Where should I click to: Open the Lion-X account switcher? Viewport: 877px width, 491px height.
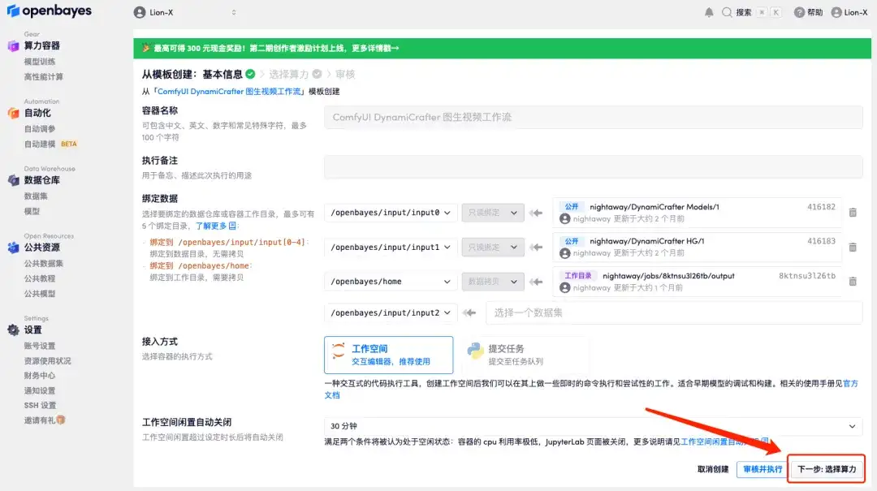(x=185, y=12)
